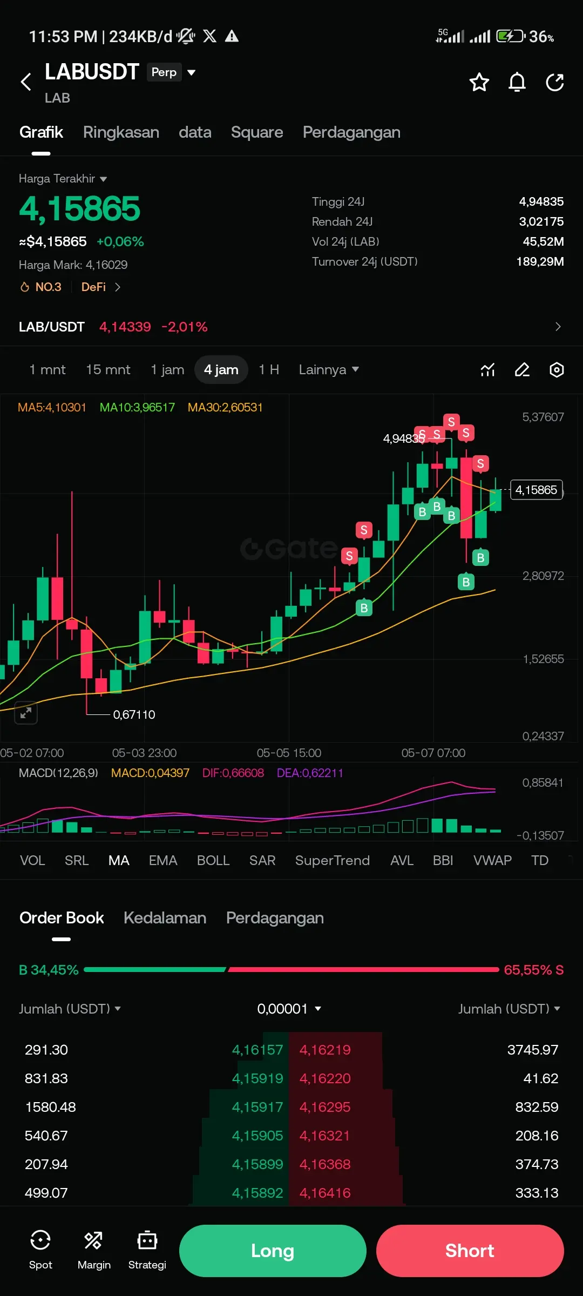
Task: Open the Harga Terakhir price type dropdown
Action: 63,179
